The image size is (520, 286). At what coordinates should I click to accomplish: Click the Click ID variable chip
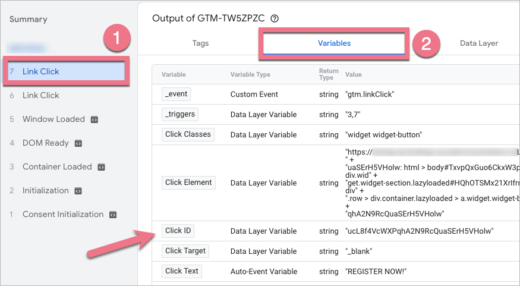pyautogui.click(x=179, y=231)
